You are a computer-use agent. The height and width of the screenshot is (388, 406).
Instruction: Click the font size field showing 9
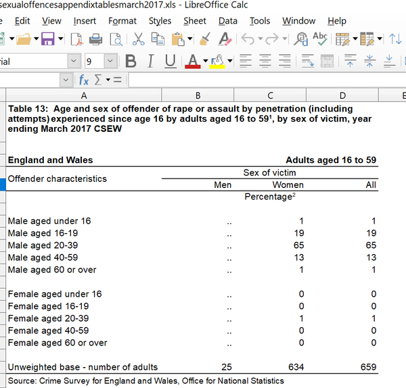95,62
